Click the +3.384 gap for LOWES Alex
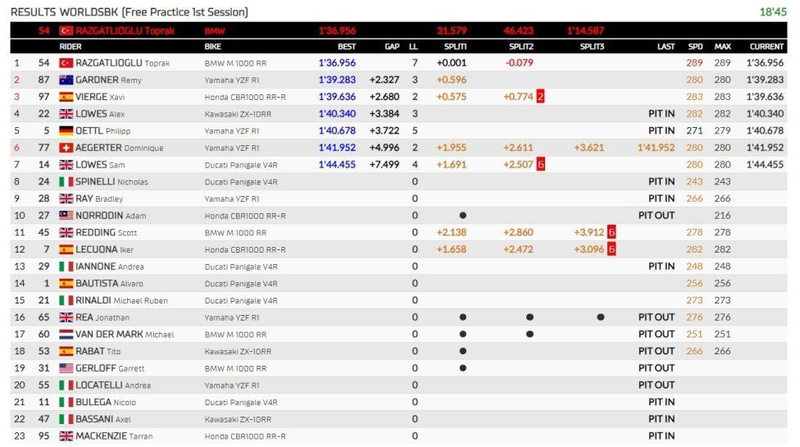The height and width of the screenshot is (447, 800). click(x=384, y=113)
